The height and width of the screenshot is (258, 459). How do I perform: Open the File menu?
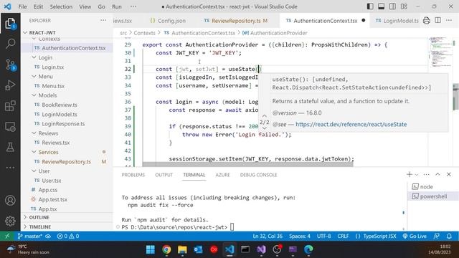pyautogui.click(x=22, y=6)
